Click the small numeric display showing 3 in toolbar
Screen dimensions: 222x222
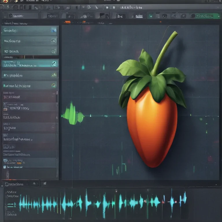coord(121,16)
